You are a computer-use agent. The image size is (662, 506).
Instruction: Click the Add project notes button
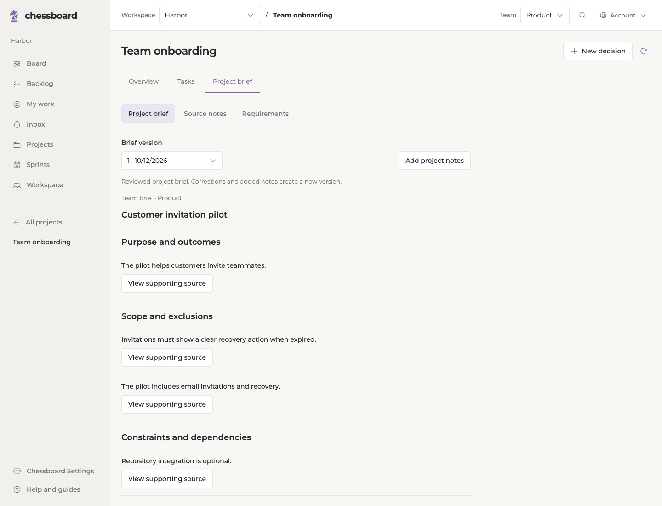click(434, 161)
